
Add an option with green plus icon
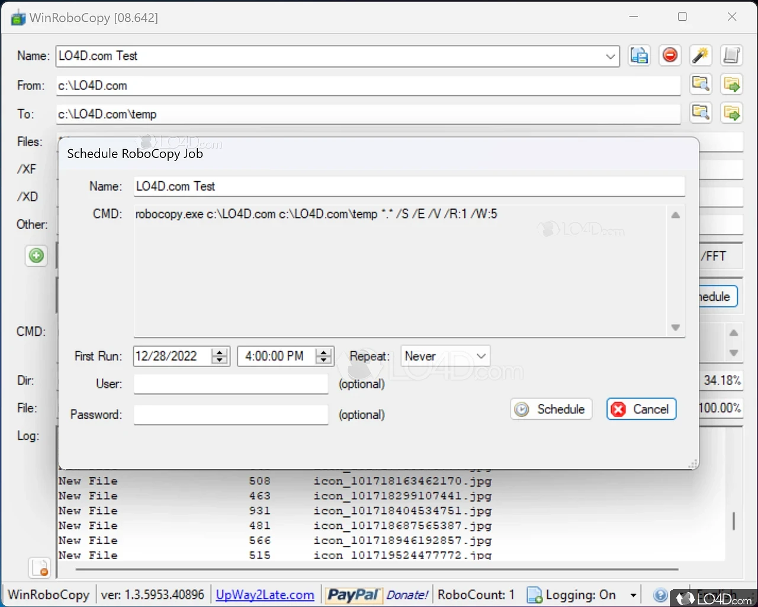tap(36, 256)
